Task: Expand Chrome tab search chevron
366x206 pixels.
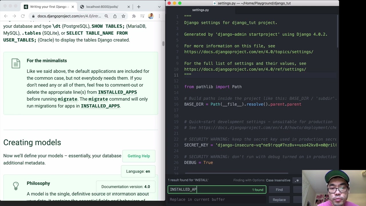Action: pyautogui.click(x=159, y=7)
